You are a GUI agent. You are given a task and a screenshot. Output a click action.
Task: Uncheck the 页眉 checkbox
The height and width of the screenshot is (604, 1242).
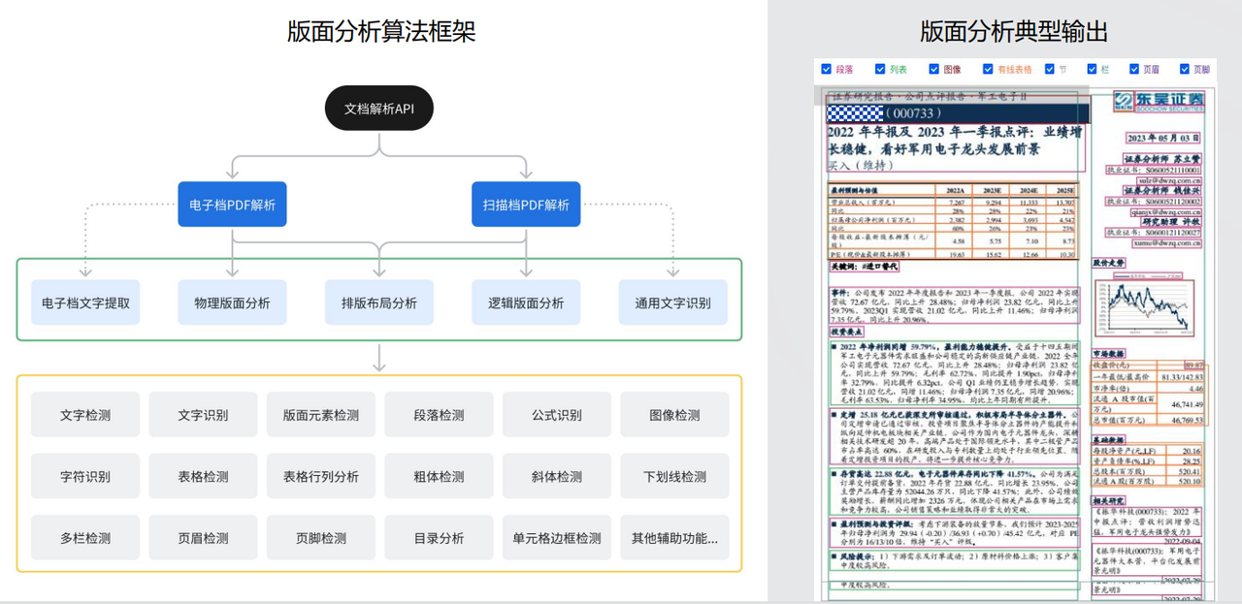(x=1134, y=69)
